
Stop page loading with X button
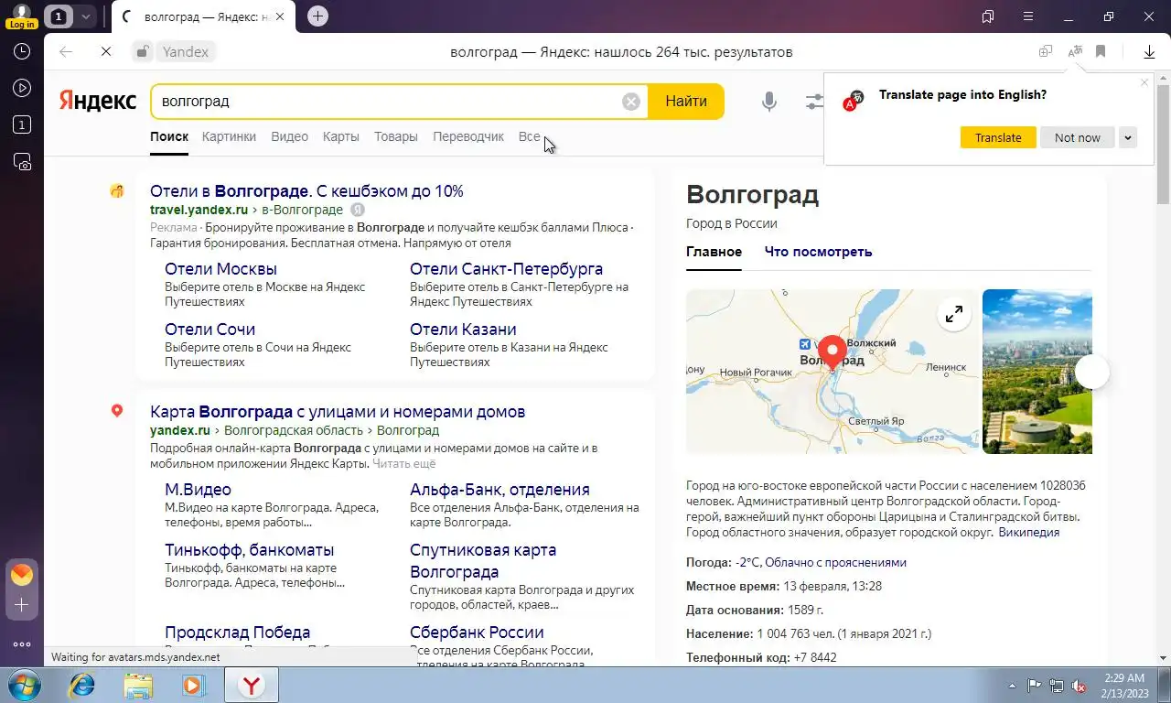(x=106, y=52)
